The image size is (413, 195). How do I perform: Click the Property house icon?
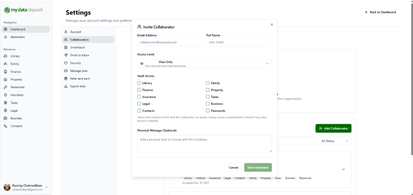[6, 79]
